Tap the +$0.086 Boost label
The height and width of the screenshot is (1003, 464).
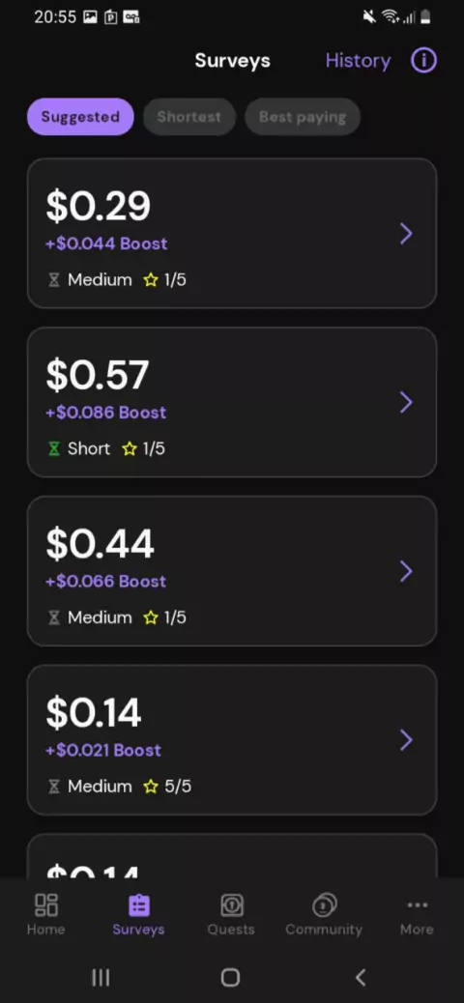[106, 412]
